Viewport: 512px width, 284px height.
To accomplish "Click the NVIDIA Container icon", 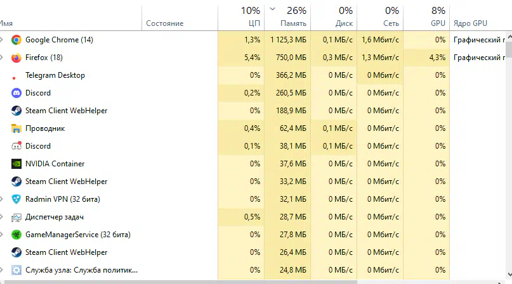I will [16, 164].
